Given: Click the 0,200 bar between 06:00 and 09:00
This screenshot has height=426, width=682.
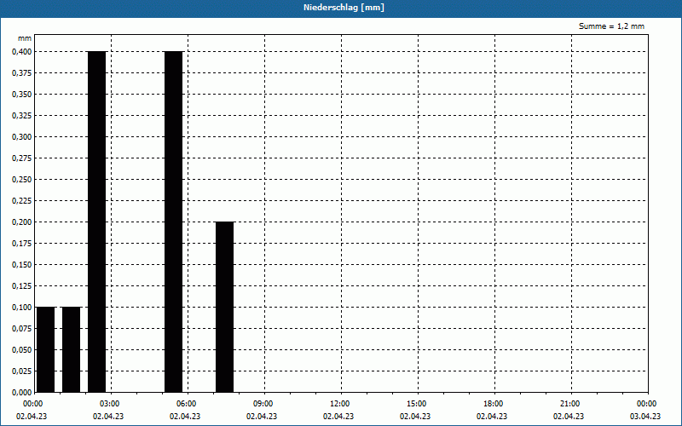Looking at the screenshot, I should point(224,307).
